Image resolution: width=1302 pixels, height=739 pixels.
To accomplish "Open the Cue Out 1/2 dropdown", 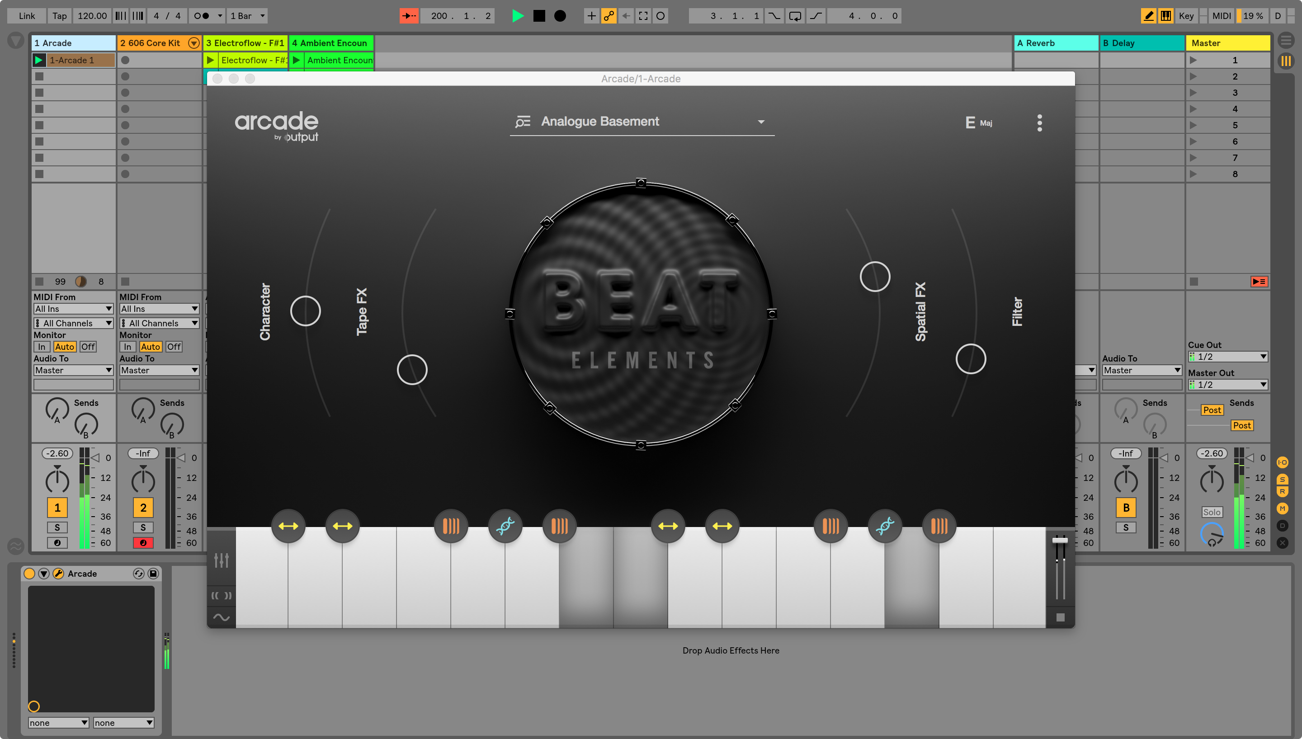I will coord(1227,356).
